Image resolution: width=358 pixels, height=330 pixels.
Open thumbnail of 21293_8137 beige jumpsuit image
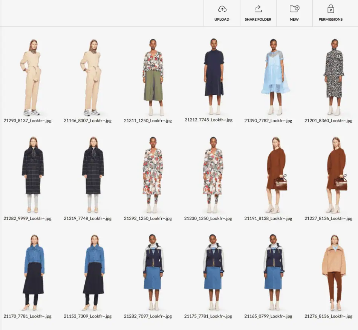click(31, 78)
